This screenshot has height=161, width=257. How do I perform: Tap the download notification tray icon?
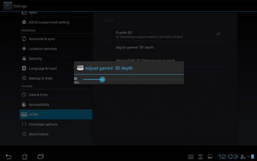(x=200, y=157)
